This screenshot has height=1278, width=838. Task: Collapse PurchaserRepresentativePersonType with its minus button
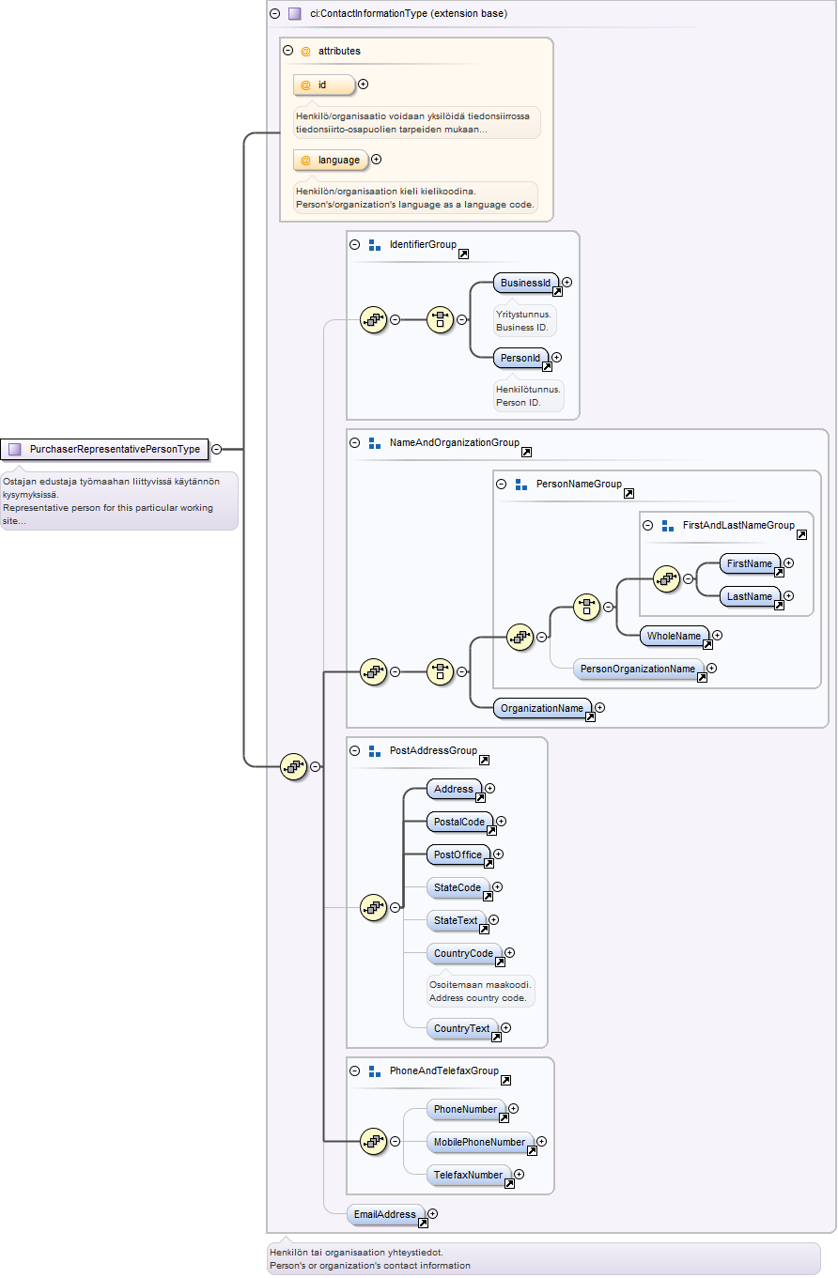coord(217,449)
